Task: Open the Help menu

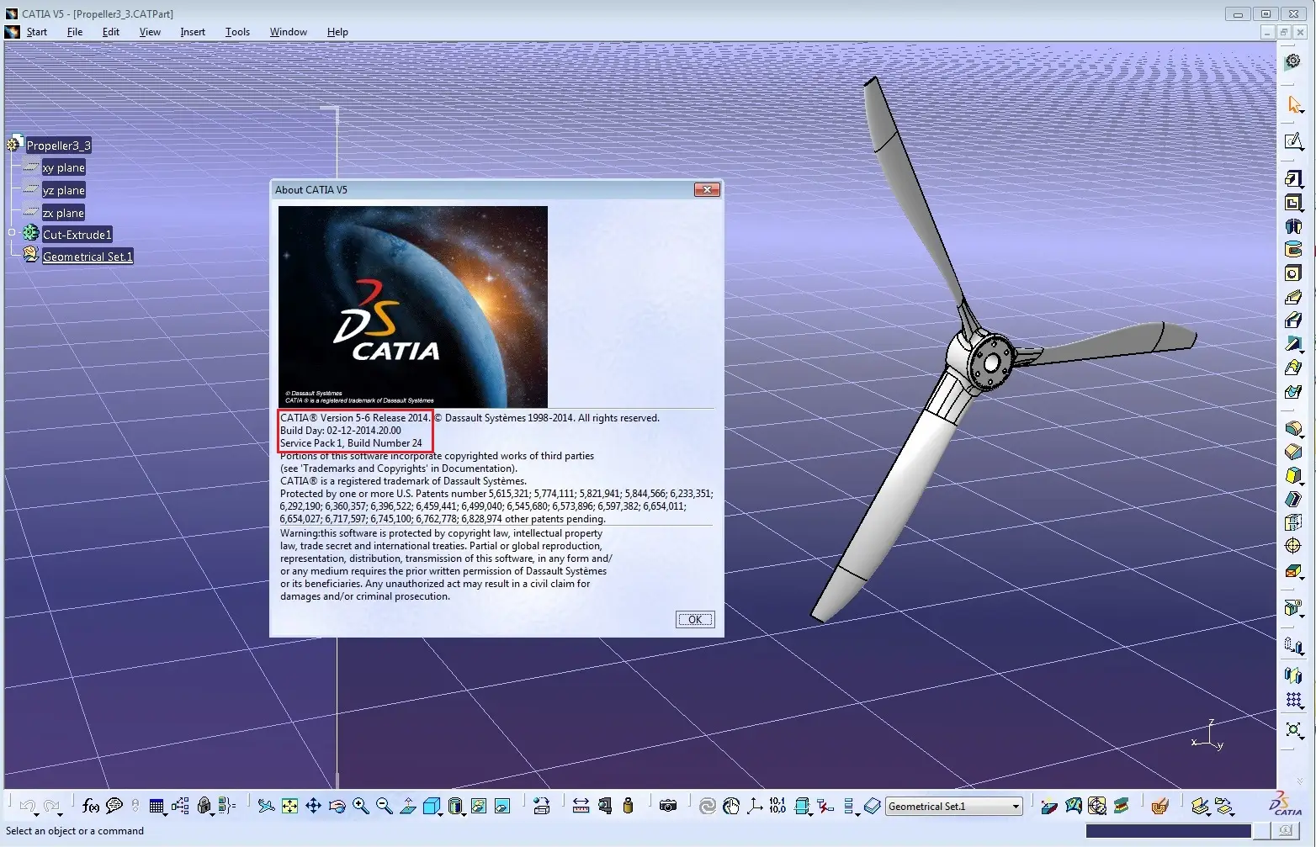Action: coord(337,32)
